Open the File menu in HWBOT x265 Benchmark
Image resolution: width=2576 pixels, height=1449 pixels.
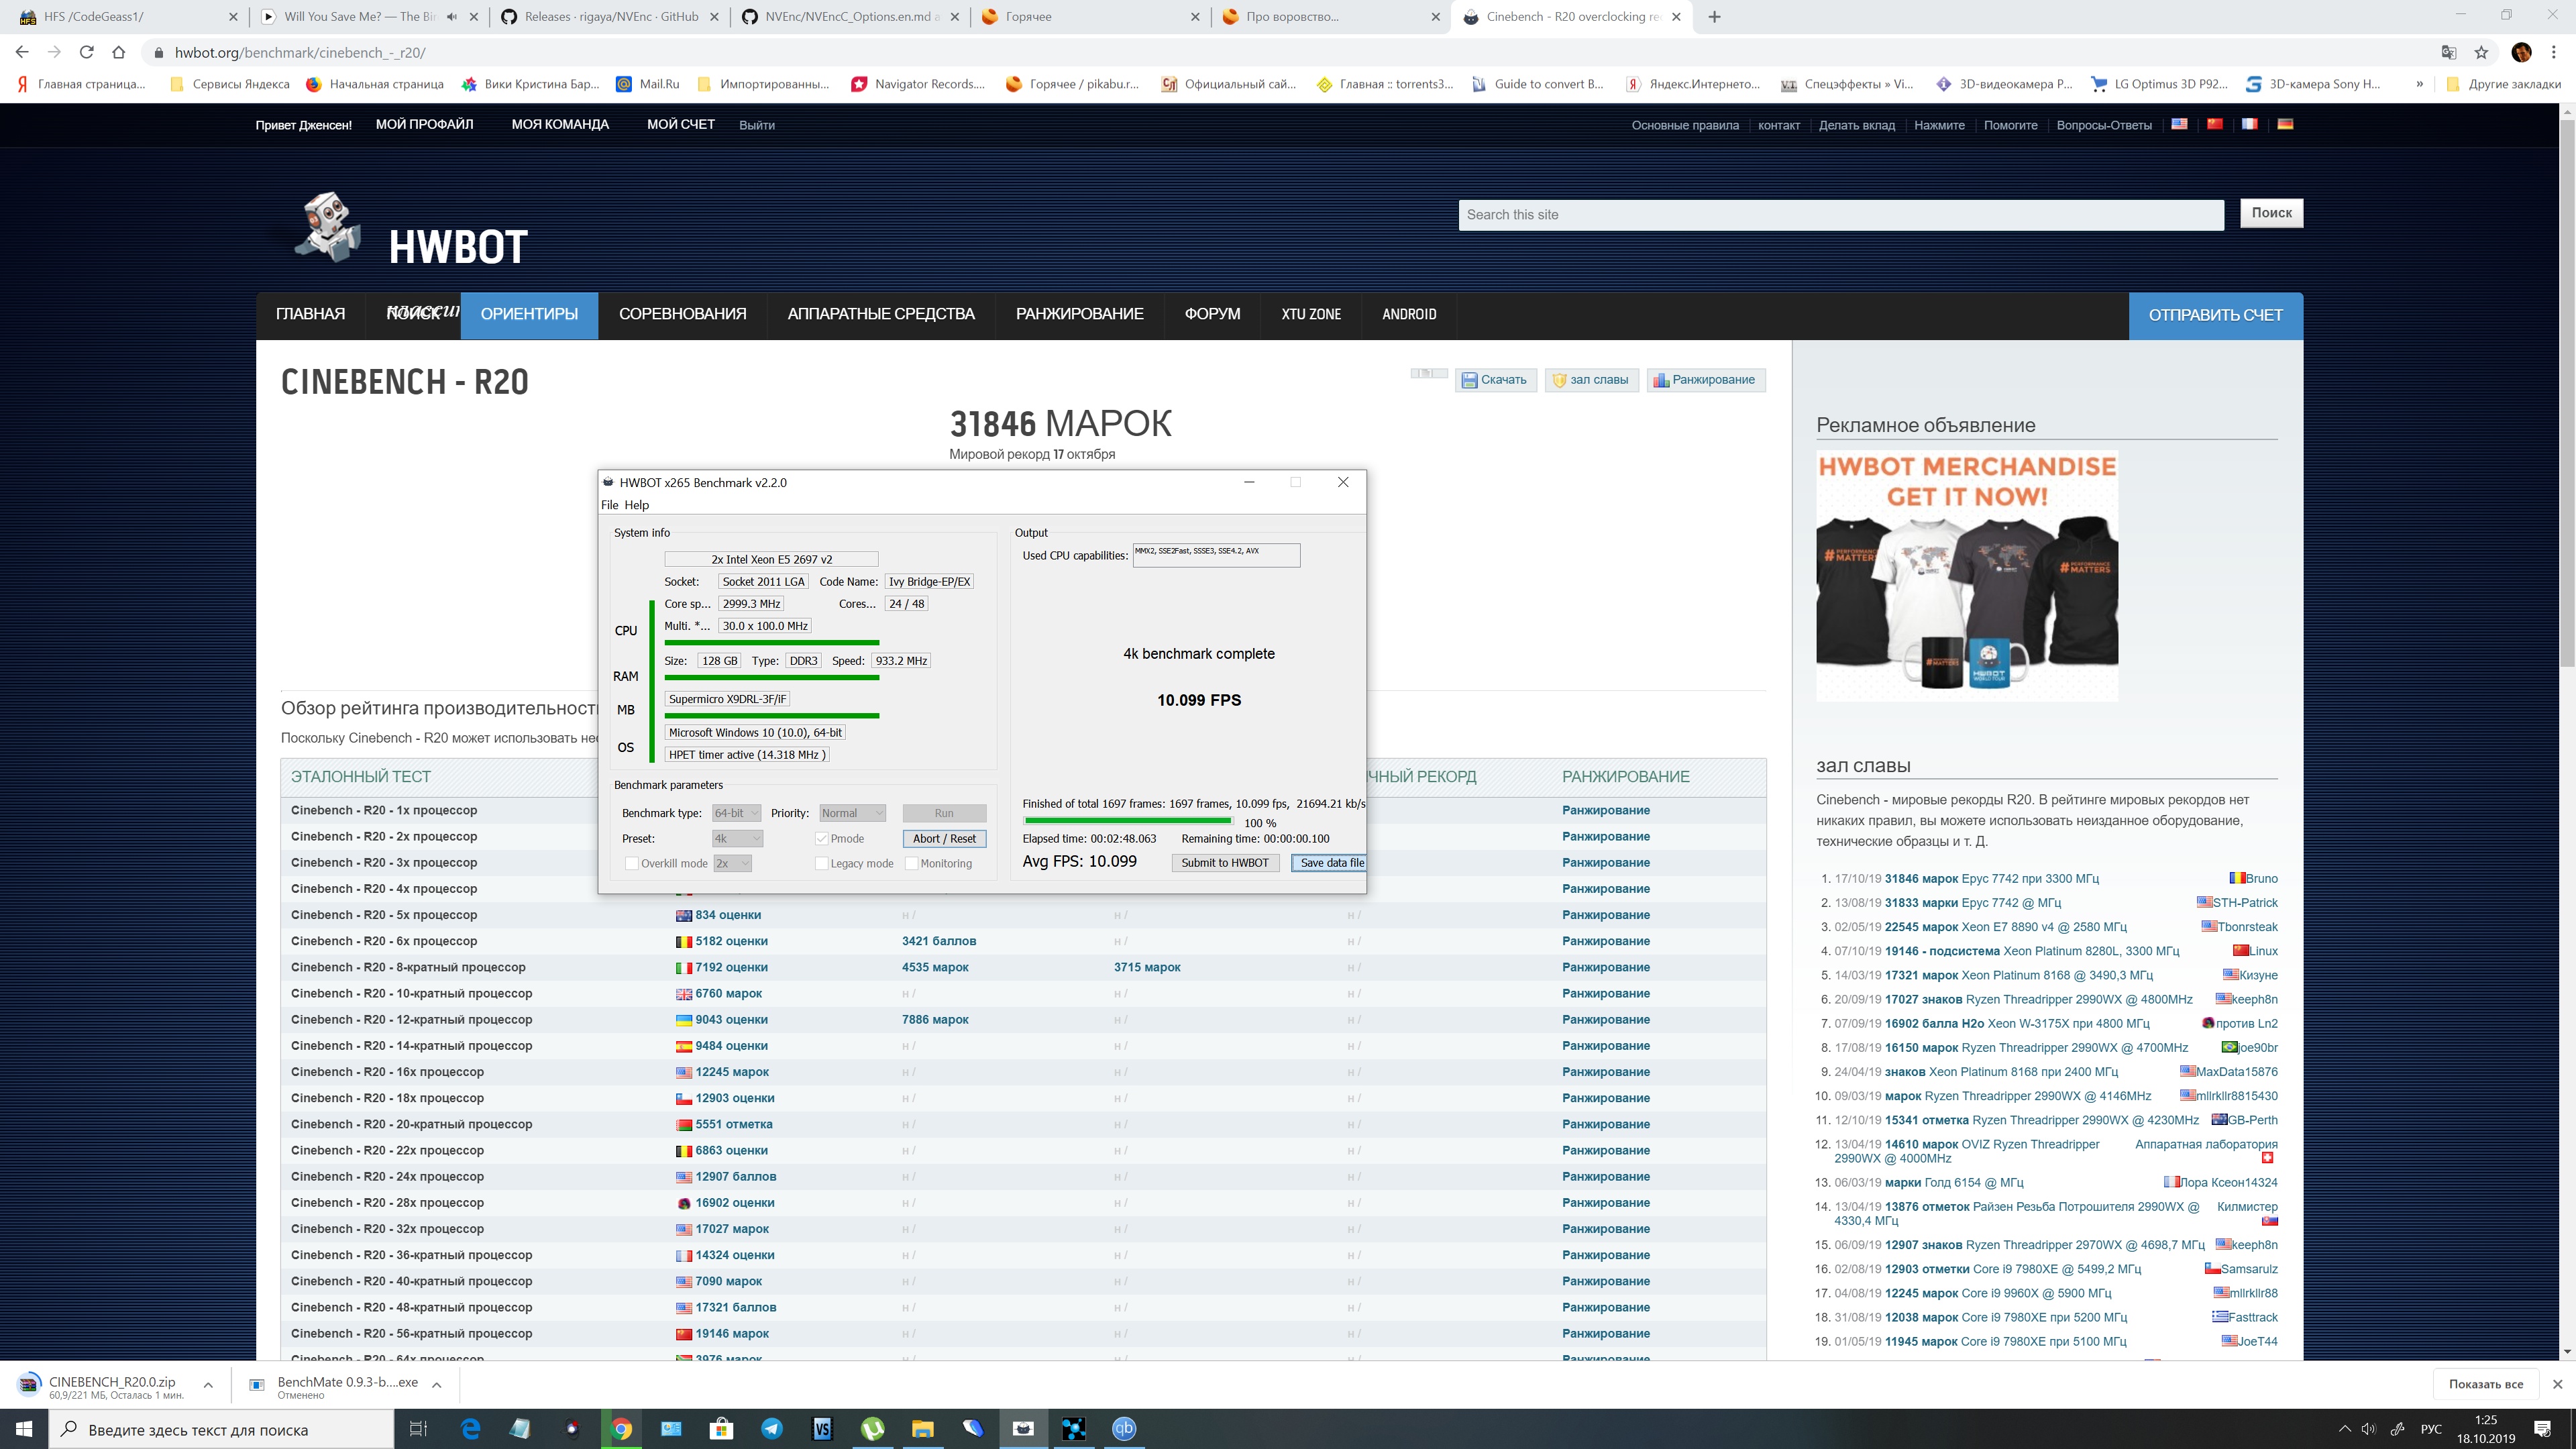[609, 505]
